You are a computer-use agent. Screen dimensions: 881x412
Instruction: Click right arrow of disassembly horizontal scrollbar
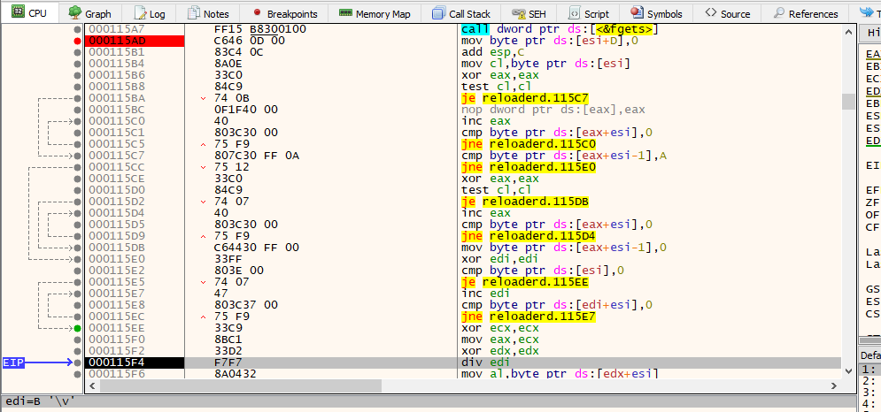point(836,385)
